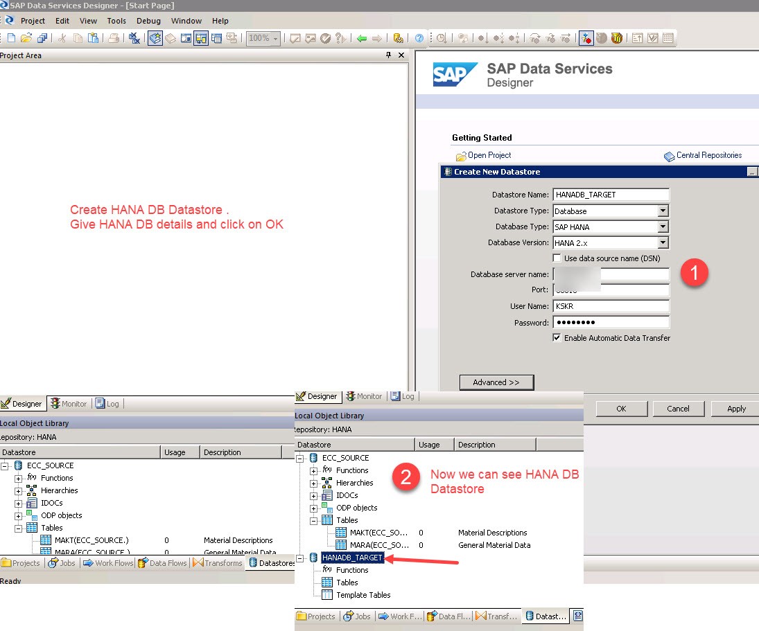Click the Central Repositories link
The width and height of the screenshot is (759, 631).
[708, 154]
